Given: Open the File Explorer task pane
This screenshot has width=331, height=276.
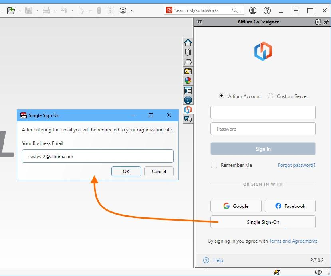Looking at the screenshot, I should tap(188, 62).
